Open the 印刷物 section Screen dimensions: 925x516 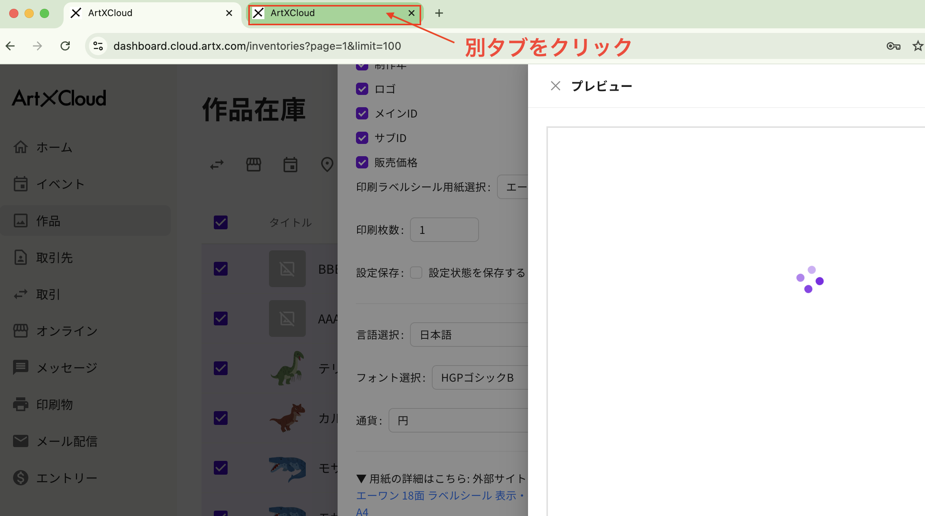point(54,404)
